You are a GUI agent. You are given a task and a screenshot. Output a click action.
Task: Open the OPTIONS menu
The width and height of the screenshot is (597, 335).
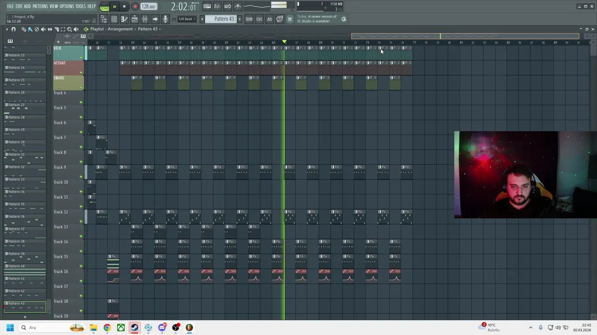point(67,7)
